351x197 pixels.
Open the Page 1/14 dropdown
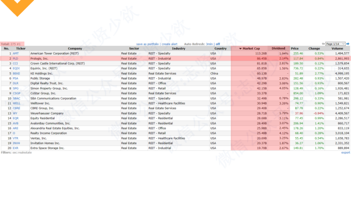pyautogui.click(x=335, y=44)
